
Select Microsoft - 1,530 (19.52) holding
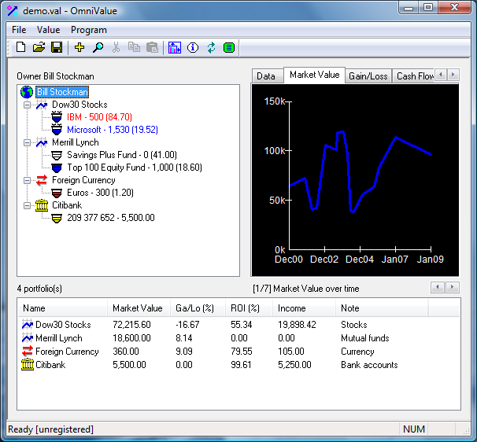pyautogui.click(x=113, y=130)
